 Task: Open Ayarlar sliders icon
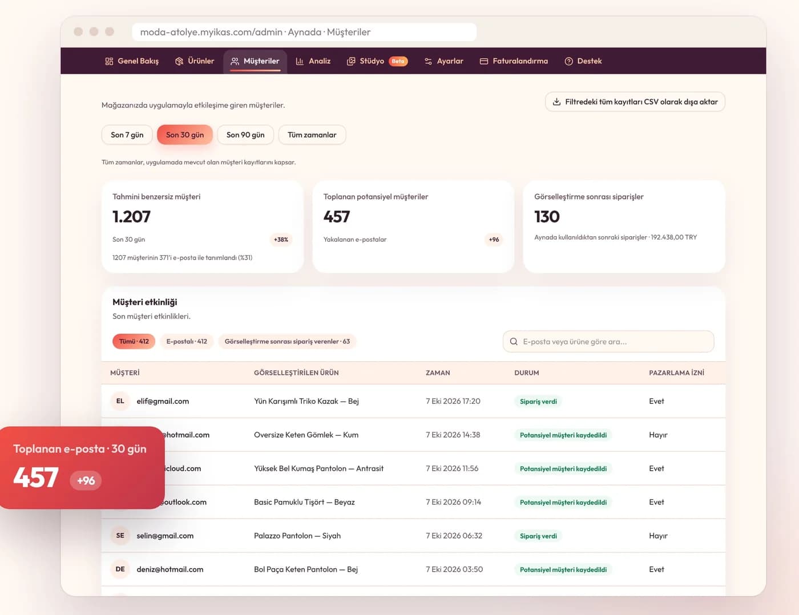pyautogui.click(x=428, y=61)
